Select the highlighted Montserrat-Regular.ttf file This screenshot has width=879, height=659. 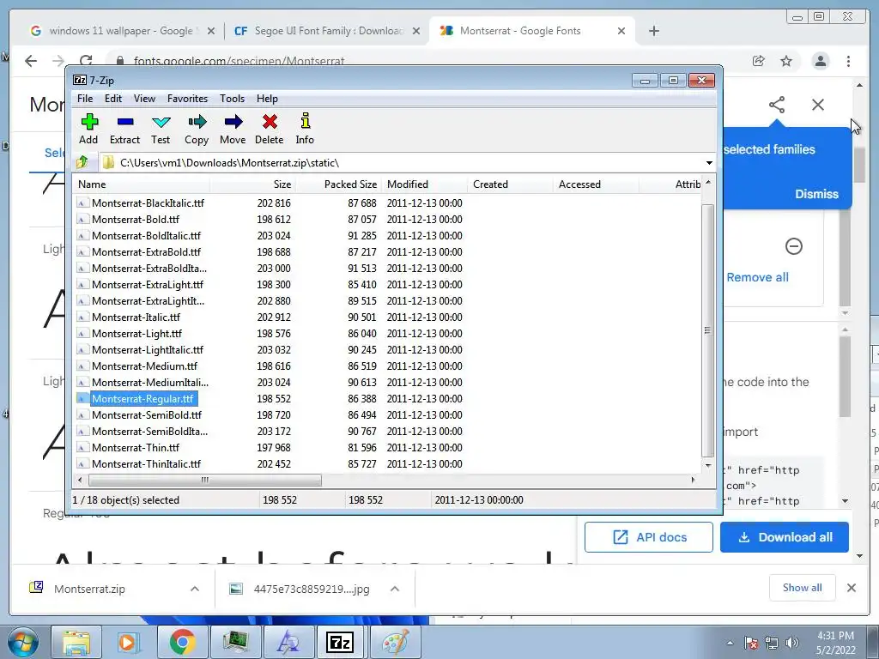[143, 398]
